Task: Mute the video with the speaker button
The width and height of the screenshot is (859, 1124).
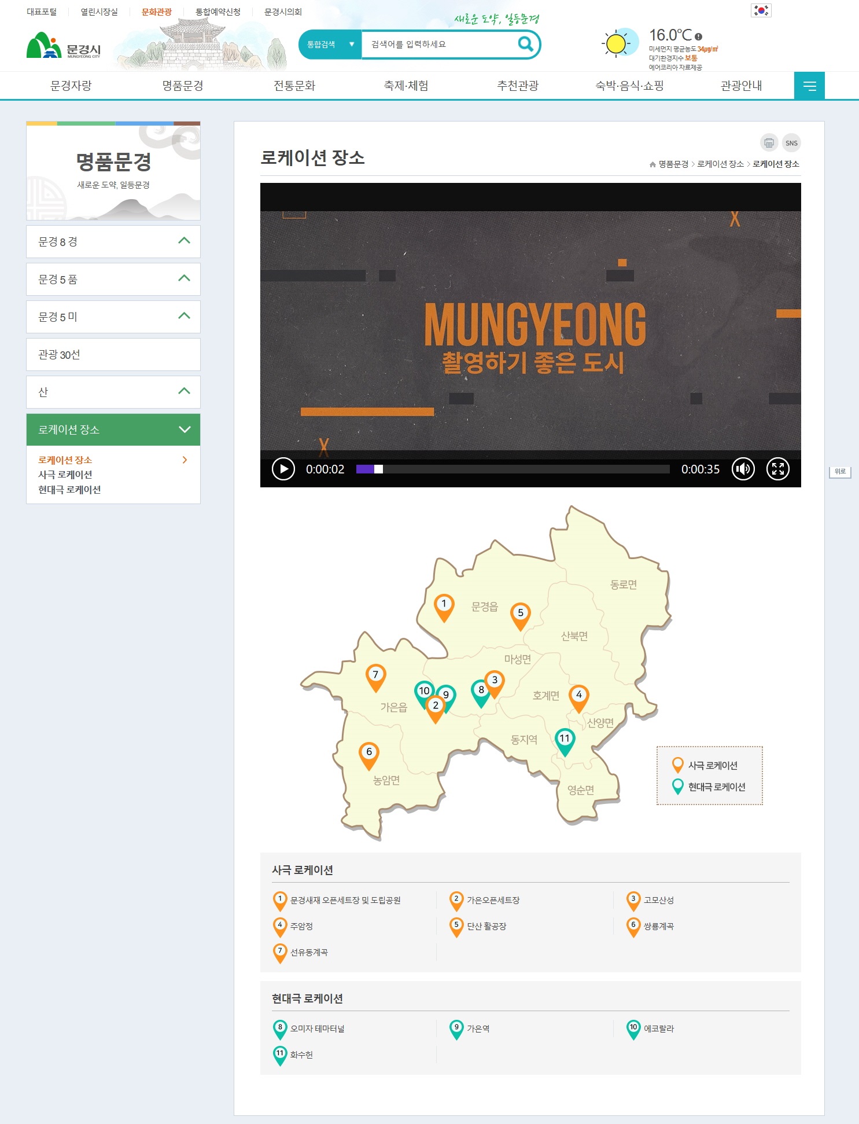Action: pyautogui.click(x=743, y=469)
